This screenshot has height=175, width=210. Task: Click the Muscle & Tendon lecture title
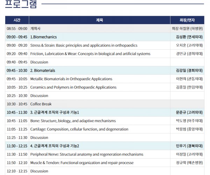82,163
